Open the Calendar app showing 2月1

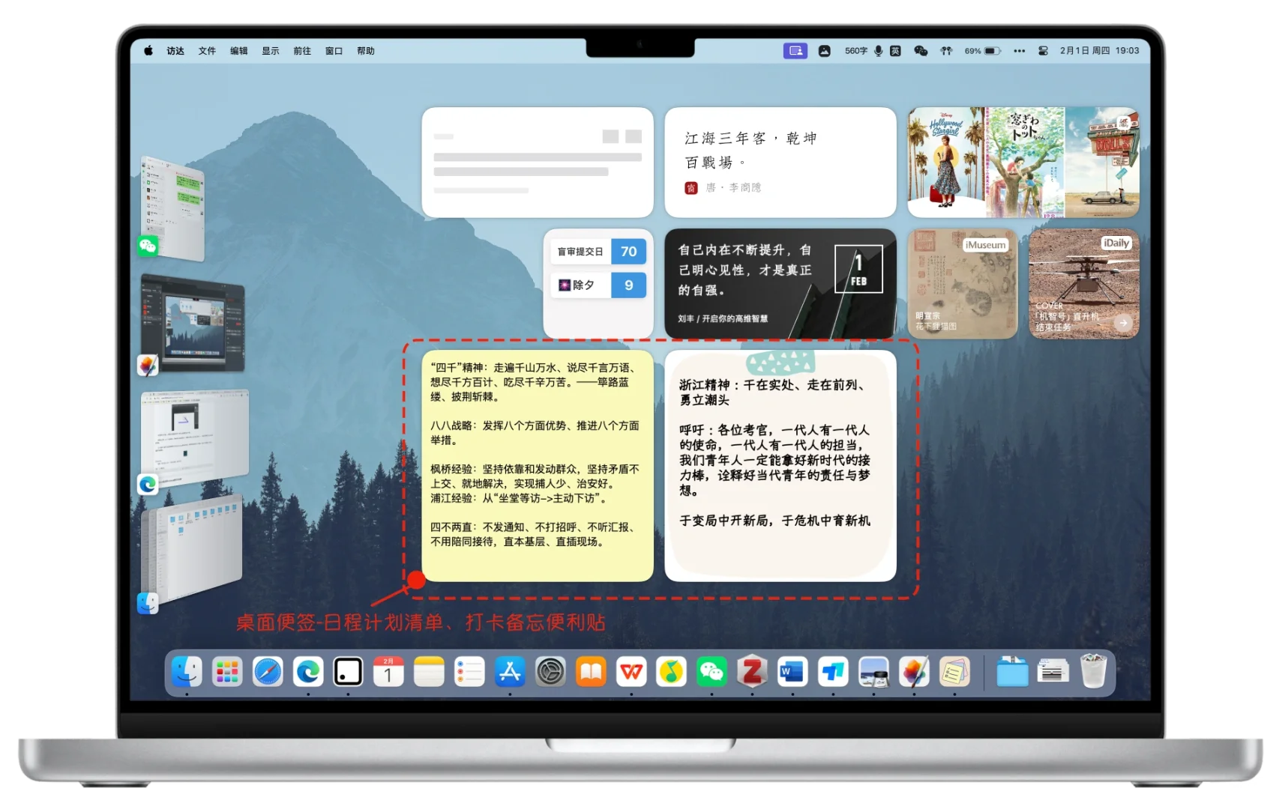click(388, 672)
